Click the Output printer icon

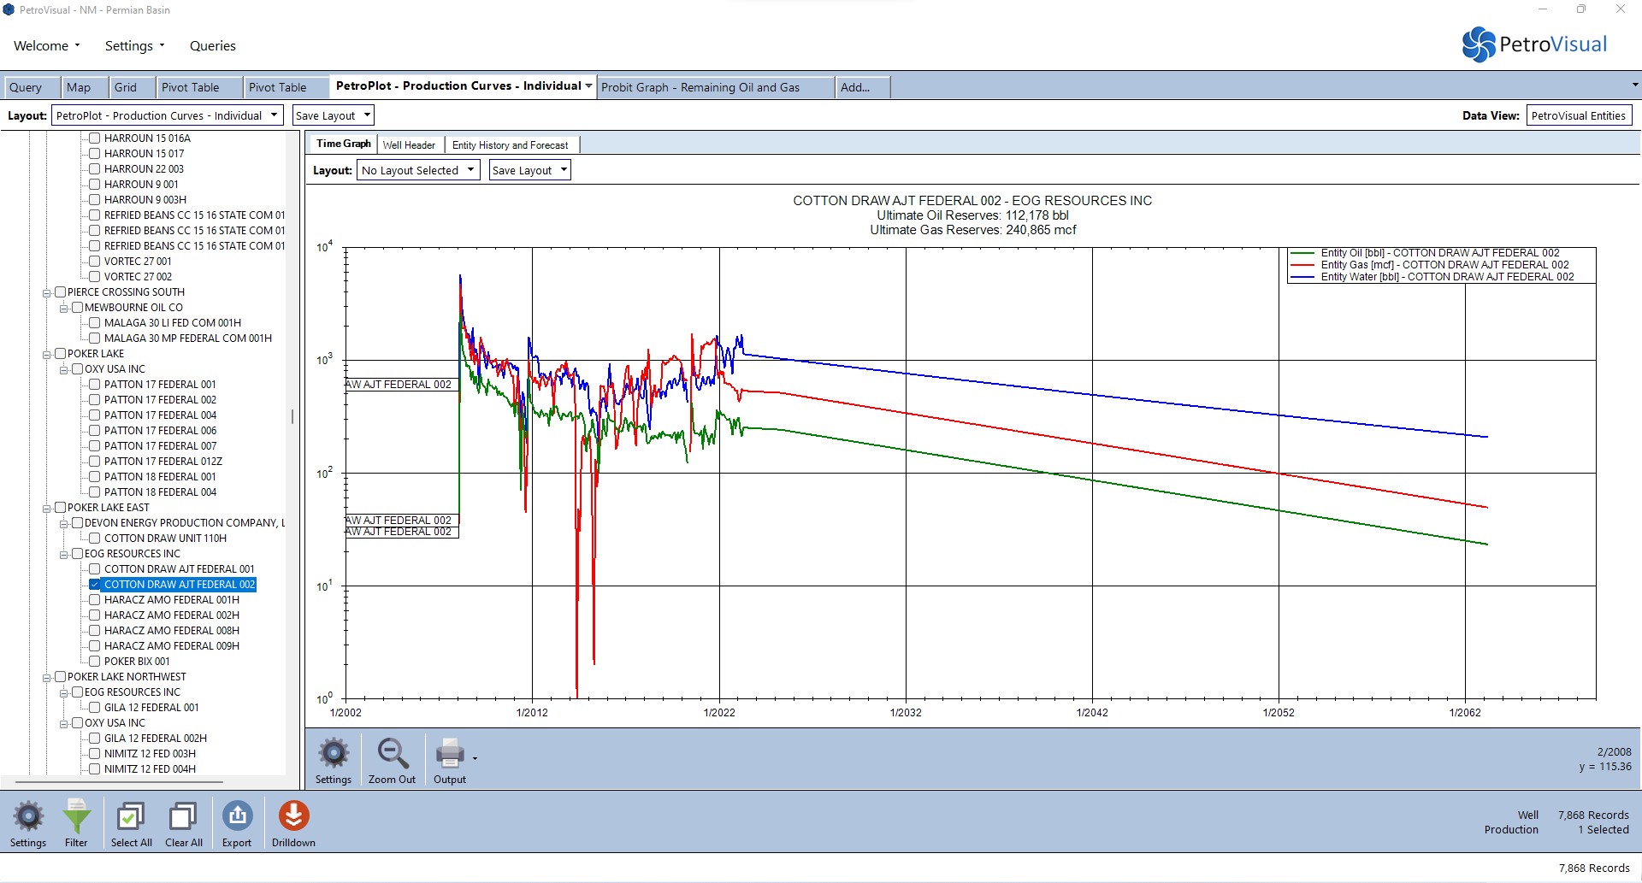[450, 754]
